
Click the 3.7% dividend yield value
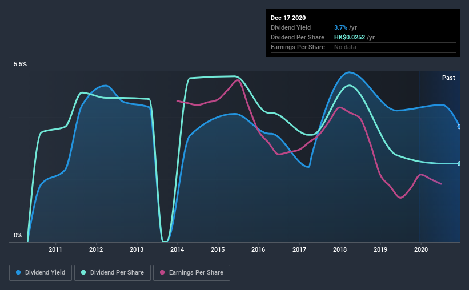pyautogui.click(x=340, y=27)
